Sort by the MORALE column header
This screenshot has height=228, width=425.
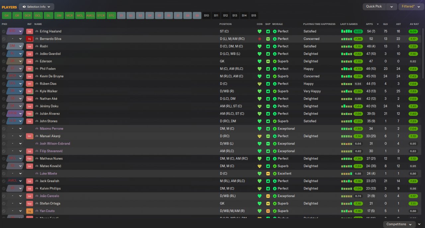tap(277, 24)
